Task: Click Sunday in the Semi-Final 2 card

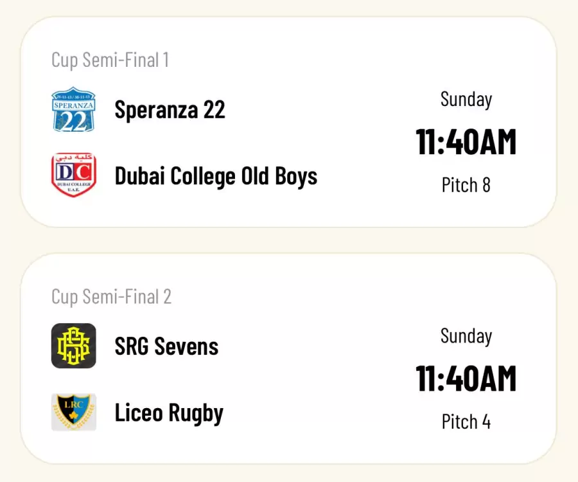Action: [x=466, y=336]
